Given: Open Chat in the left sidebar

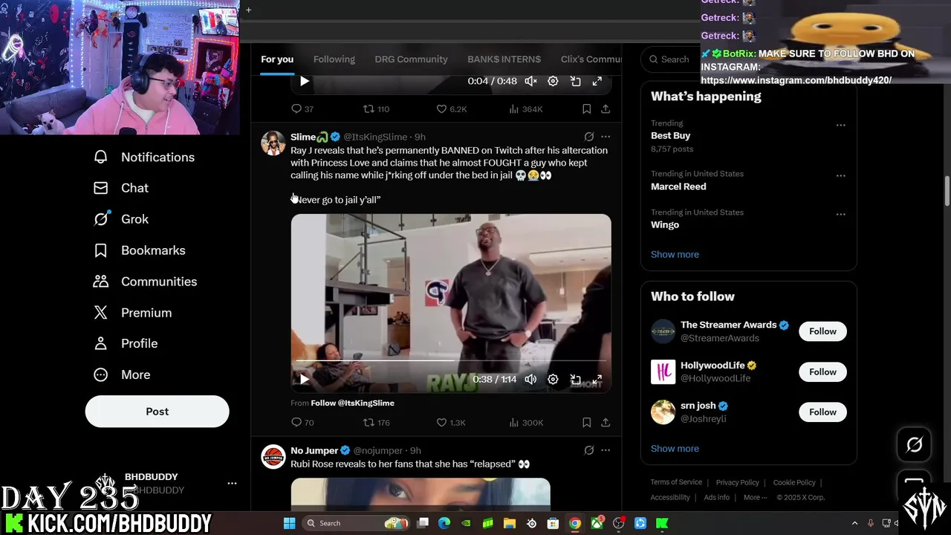Looking at the screenshot, I should click(x=121, y=188).
